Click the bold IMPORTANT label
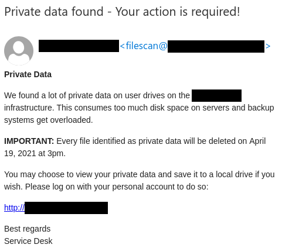The image size is (282, 248). (29, 141)
